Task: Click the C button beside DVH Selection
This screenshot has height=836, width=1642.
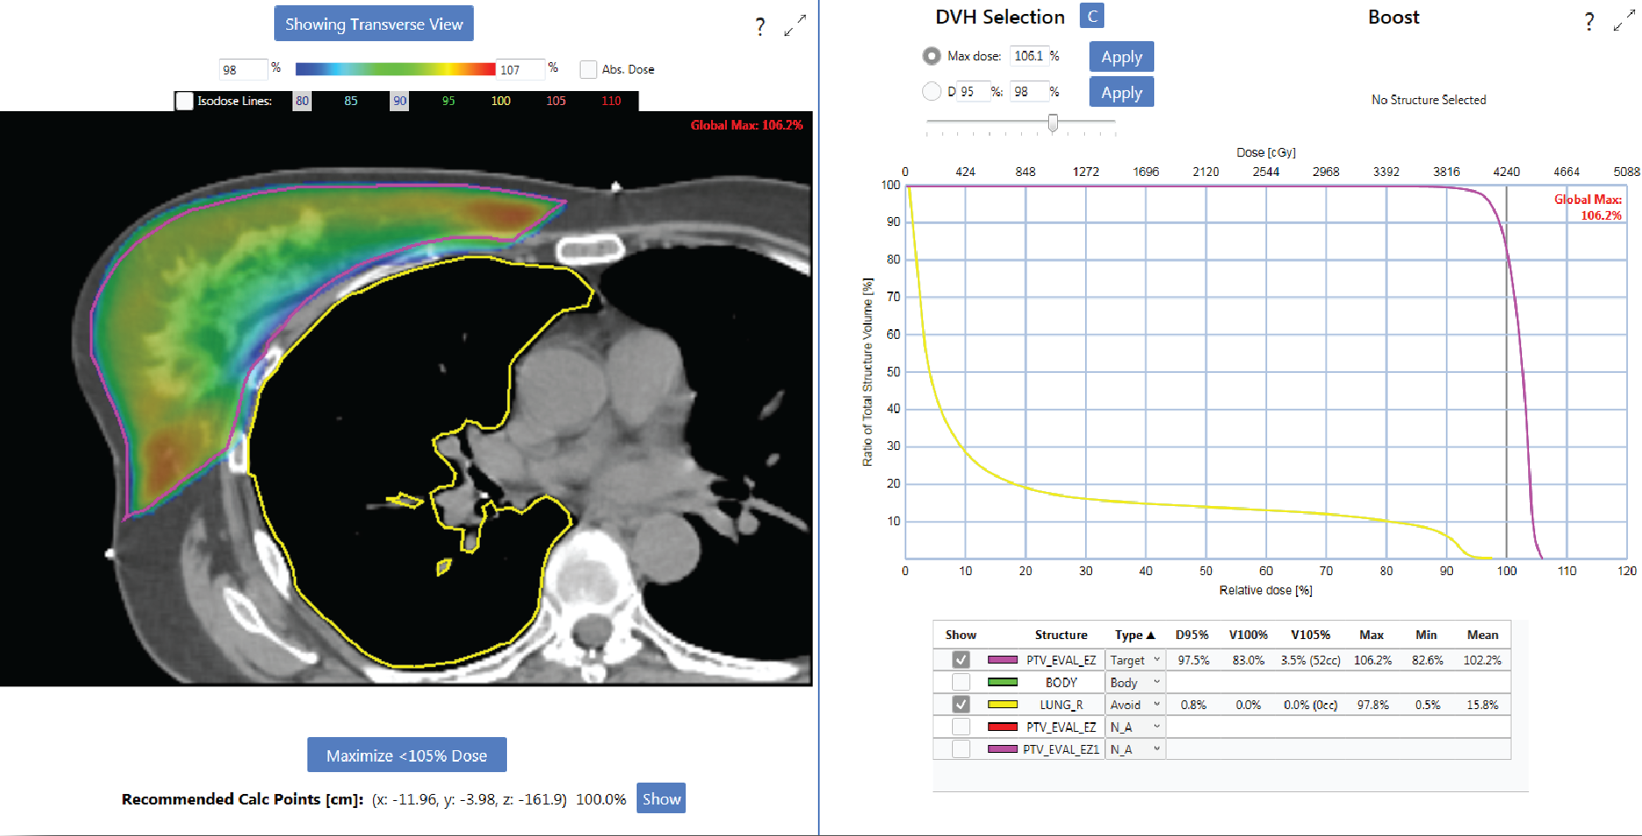Action: [x=1091, y=17]
